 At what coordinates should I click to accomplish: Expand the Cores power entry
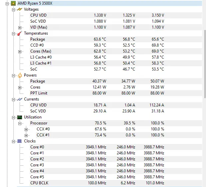click(x=20, y=88)
